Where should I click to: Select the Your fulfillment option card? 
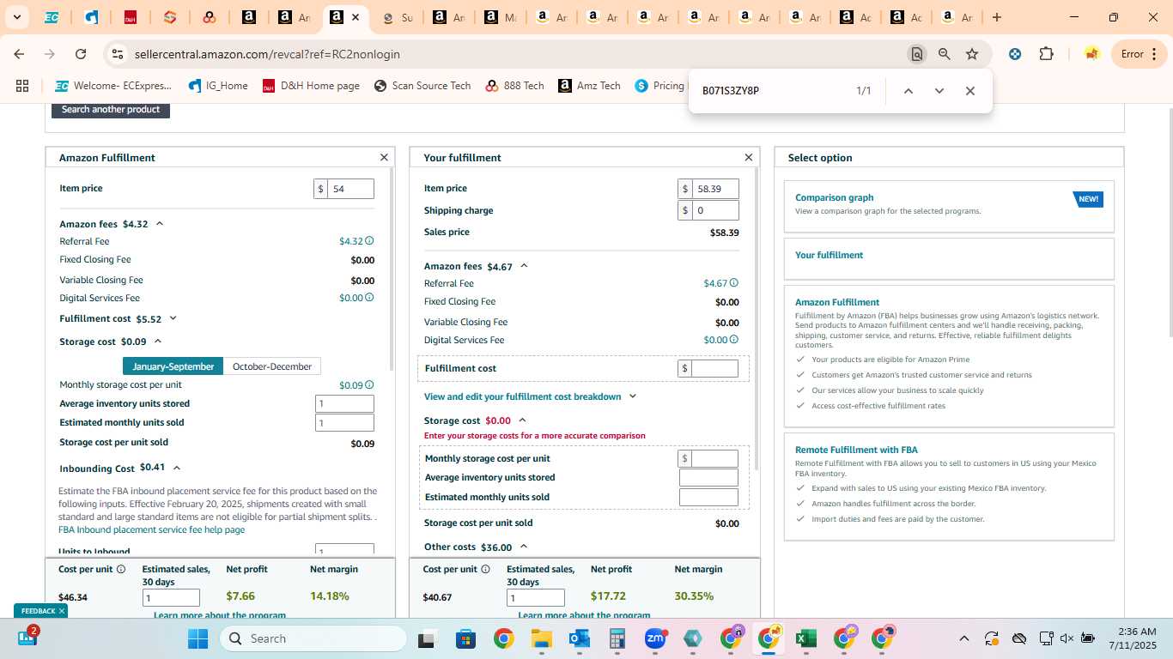[x=949, y=258]
